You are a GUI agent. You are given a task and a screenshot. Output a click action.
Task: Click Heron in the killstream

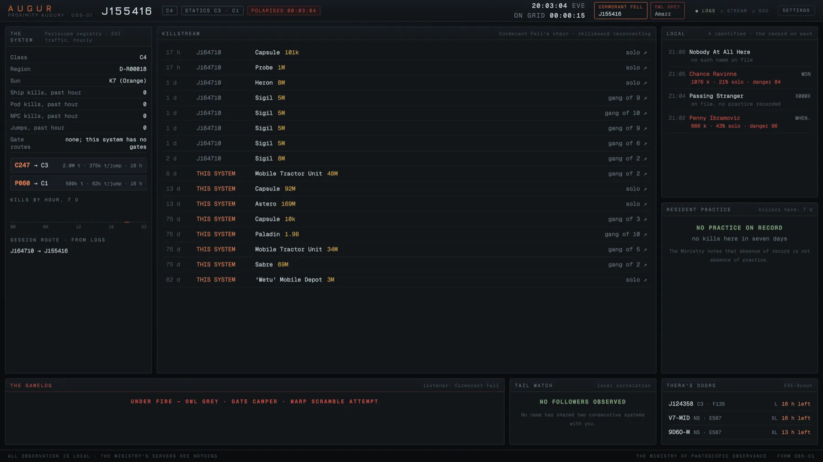point(264,83)
